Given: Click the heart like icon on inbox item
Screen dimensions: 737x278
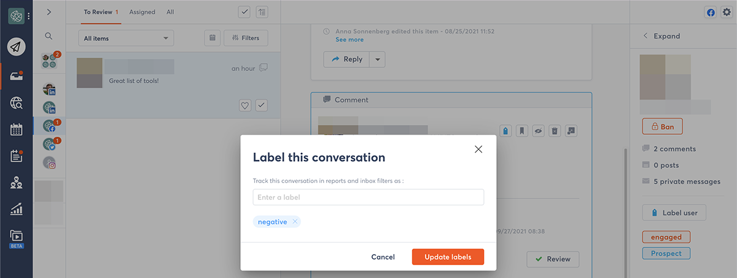Looking at the screenshot, I should 245,105.
